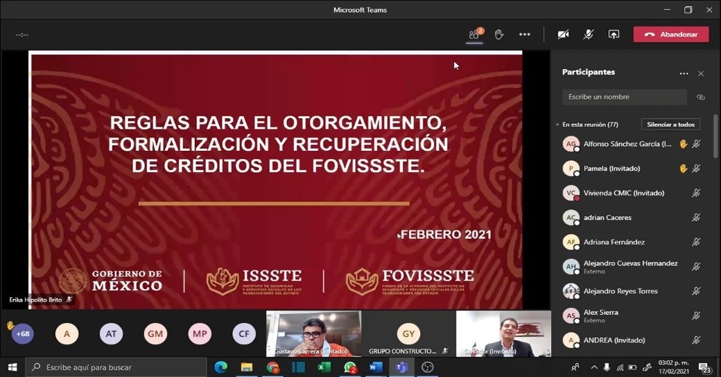Select participant avatar AT
Image resolution: width=721 pixels, height=377 pixels.
click(112, 333)
